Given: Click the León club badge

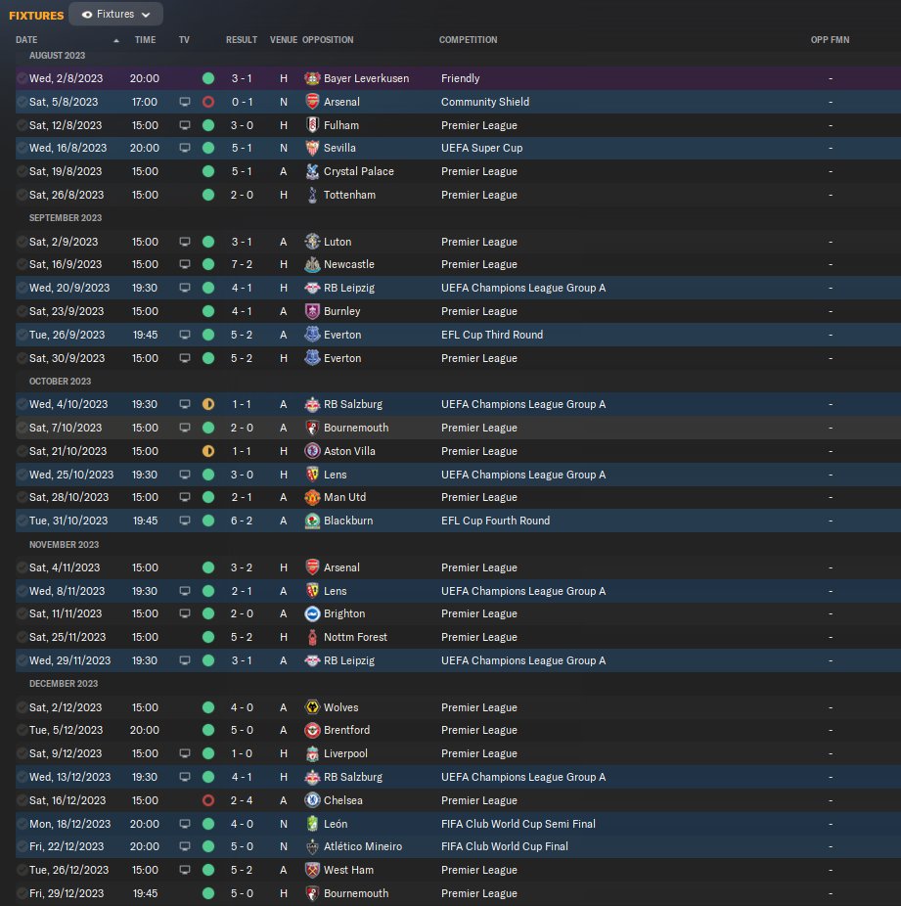Looking at the screenshot, I should (x=312, y=825).
